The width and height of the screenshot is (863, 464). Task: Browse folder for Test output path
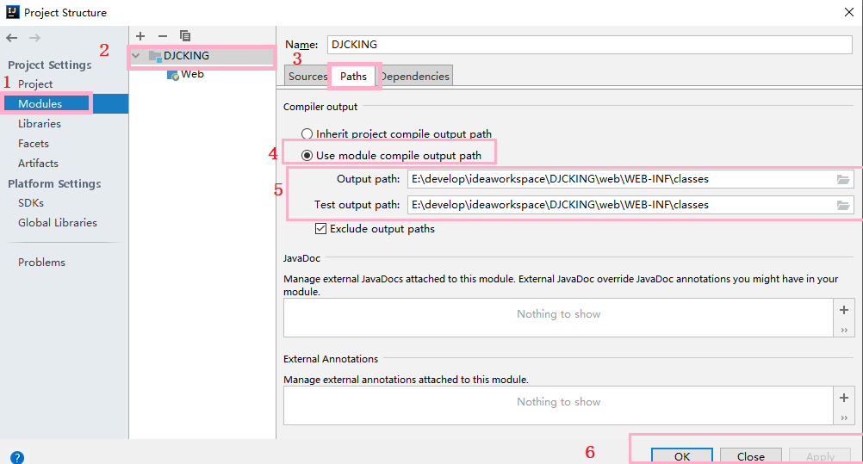point(842,205)
